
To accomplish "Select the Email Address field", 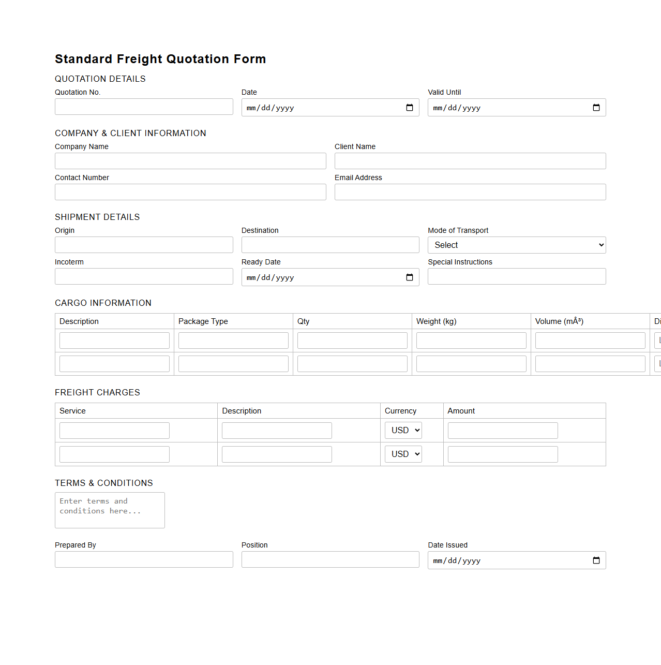I will pyautogui.click(x=470, y=192).
